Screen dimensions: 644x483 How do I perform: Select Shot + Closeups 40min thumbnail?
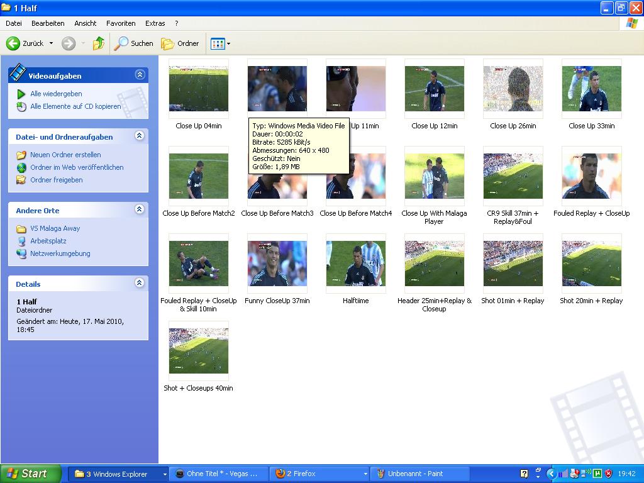(198, 351)
